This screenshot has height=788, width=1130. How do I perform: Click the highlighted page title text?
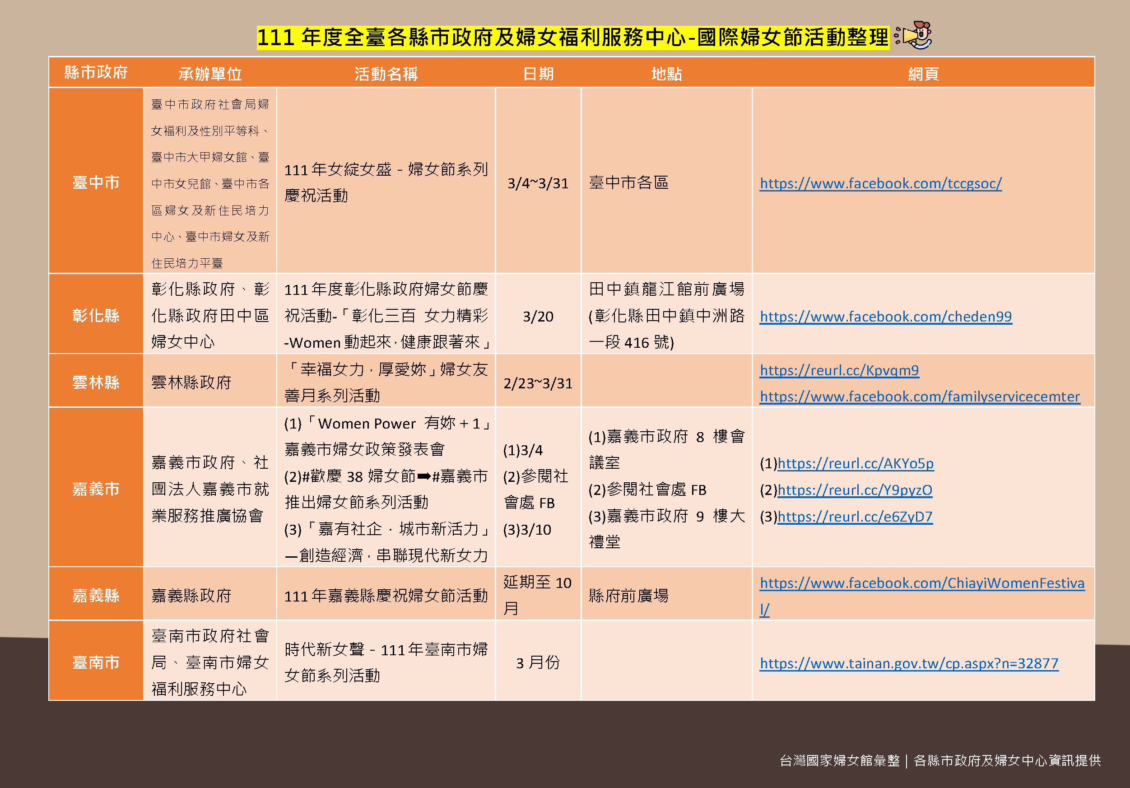coord(573,37)
